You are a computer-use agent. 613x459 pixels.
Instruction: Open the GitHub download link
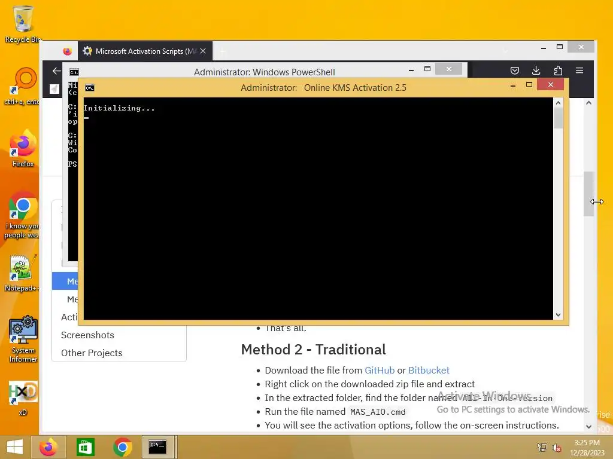380,371
